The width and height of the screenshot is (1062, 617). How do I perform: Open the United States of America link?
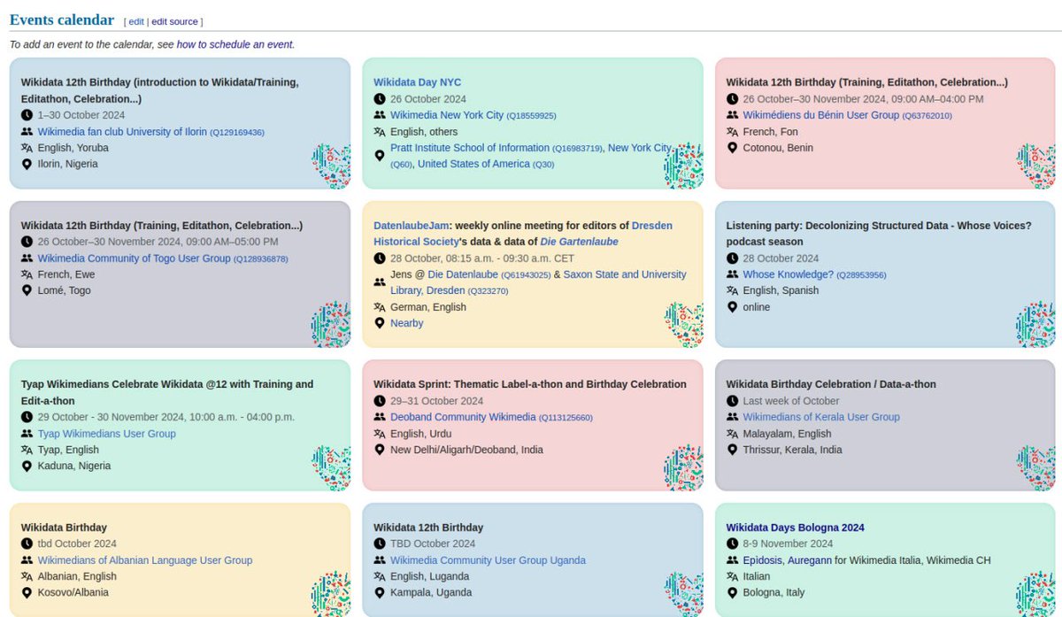(473, 164)
